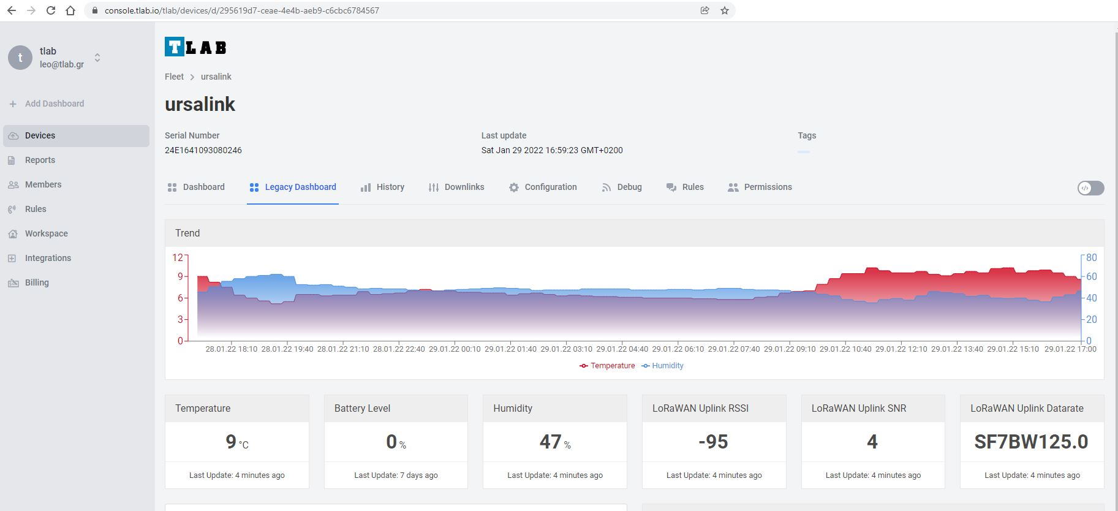
Task: Open the History tab
Action: 382,187
